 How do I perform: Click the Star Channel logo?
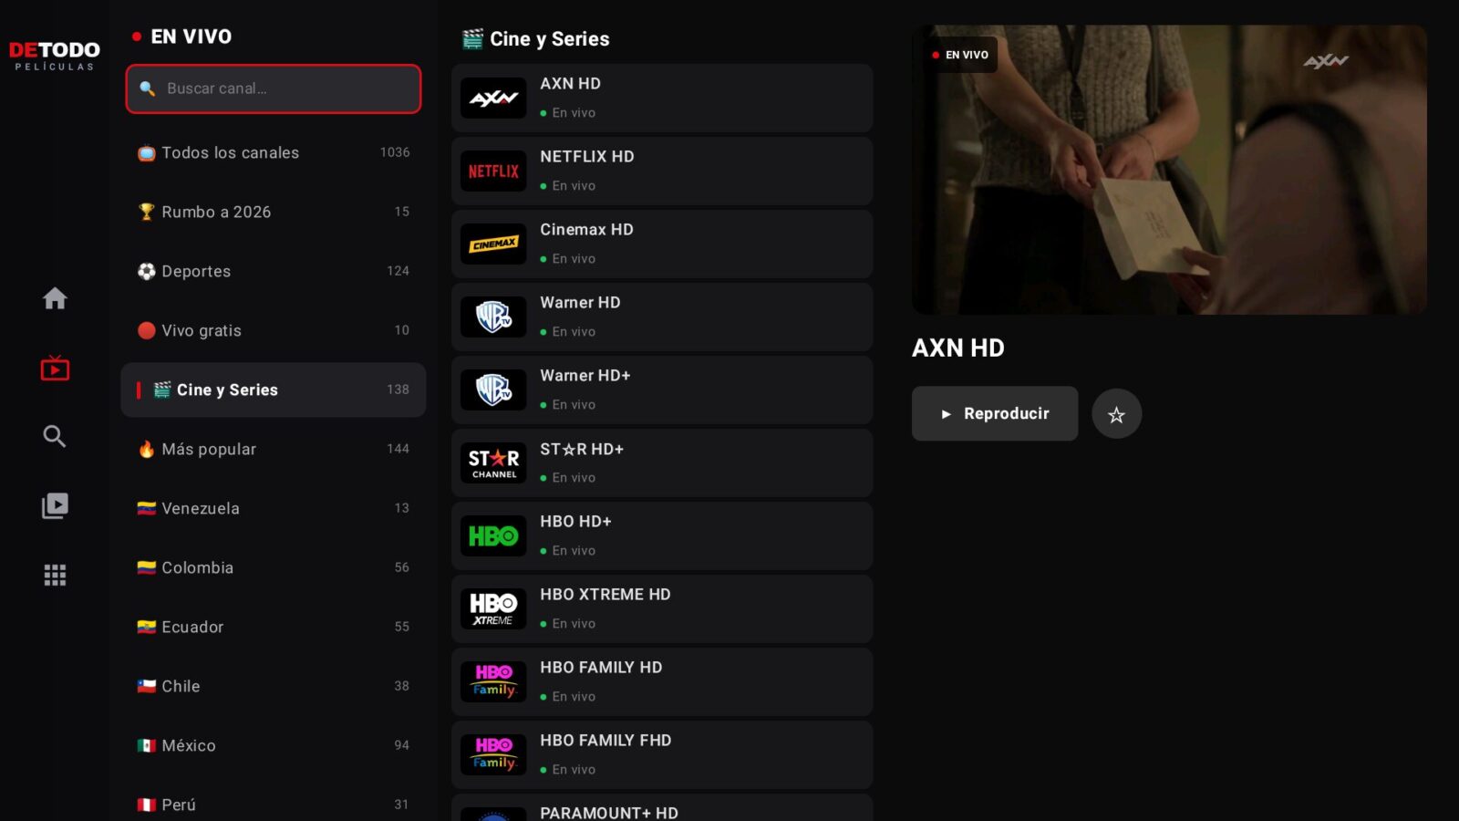pos(493,463)
